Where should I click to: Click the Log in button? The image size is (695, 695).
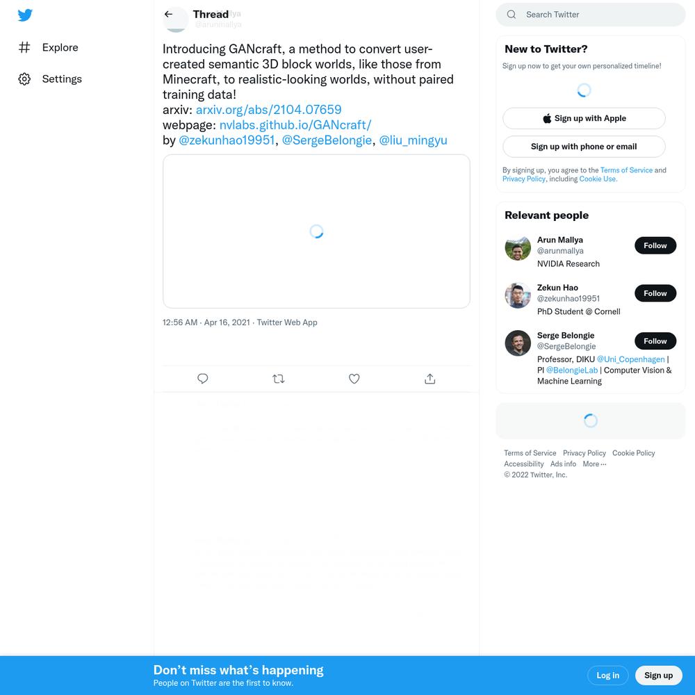607,676
